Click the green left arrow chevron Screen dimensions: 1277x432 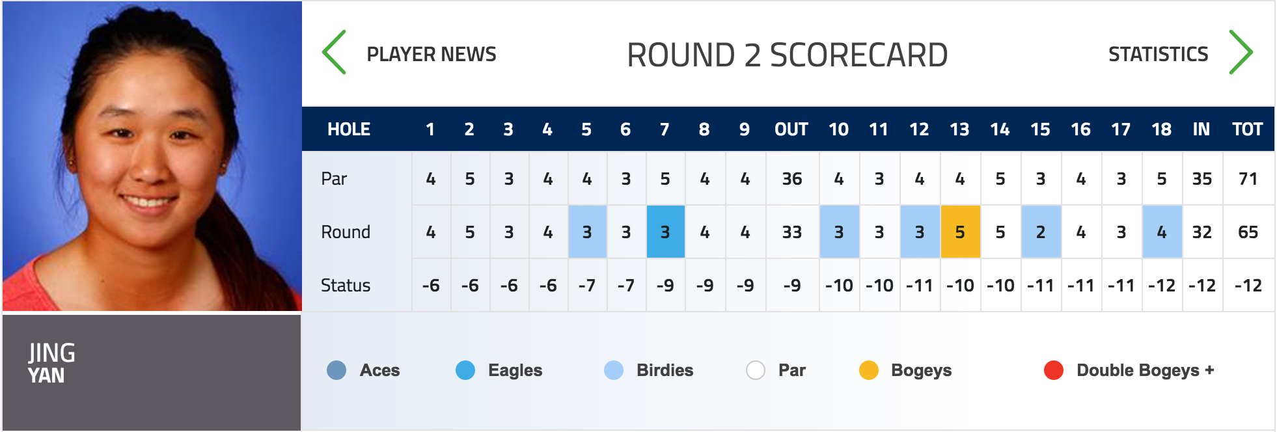click(334, 52)
